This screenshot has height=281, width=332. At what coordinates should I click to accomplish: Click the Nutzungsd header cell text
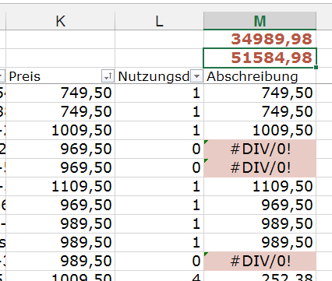click(154, 76)
